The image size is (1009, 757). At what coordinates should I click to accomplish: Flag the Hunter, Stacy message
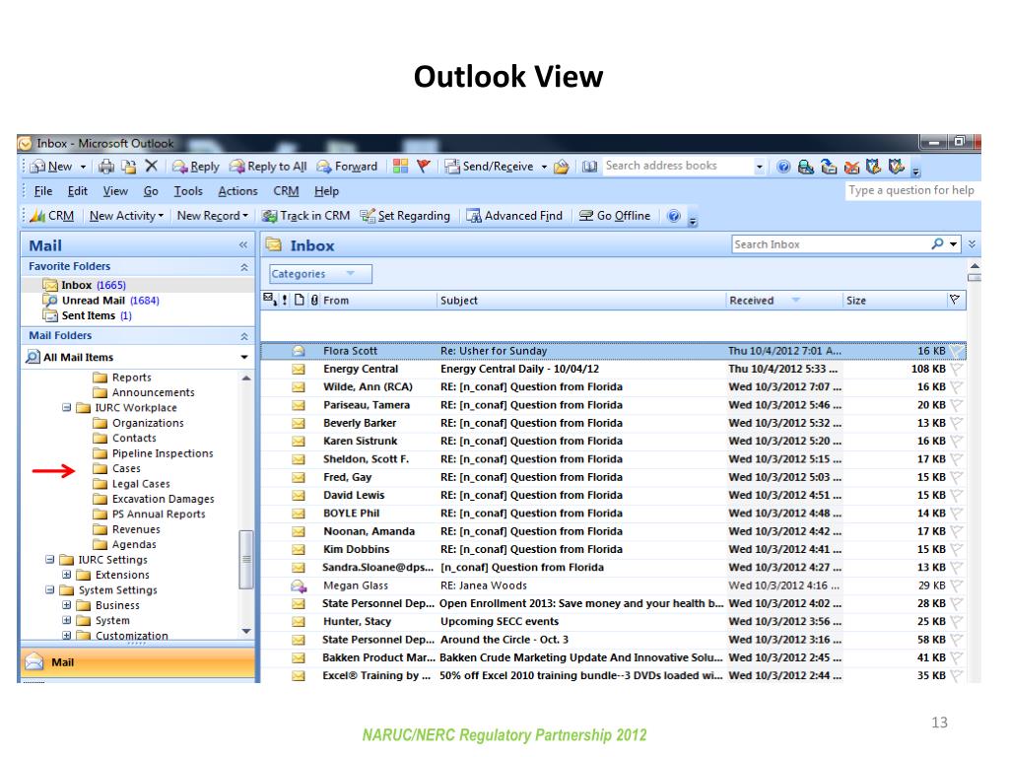pyautogui.click(x=957, y=622)
